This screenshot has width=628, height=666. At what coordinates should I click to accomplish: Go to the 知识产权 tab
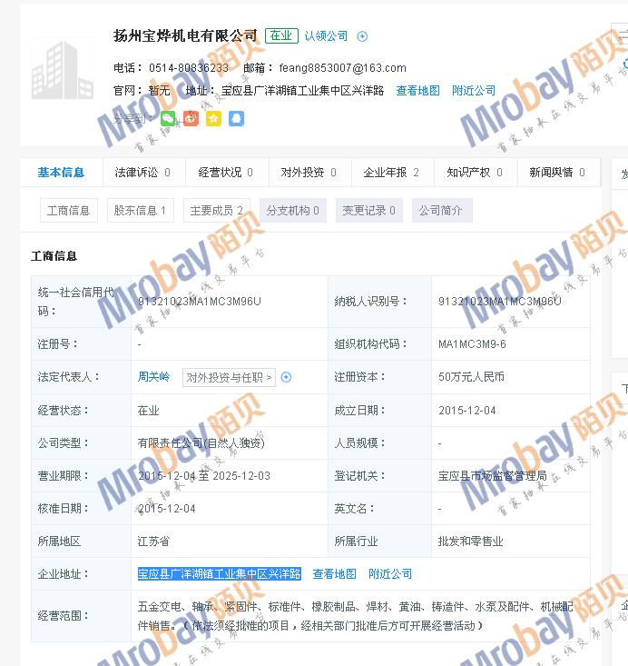tap(475, 173)
